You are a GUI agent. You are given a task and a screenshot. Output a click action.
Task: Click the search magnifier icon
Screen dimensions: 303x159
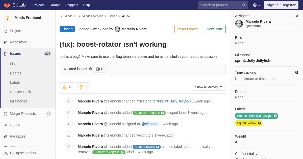pyautogui.click(x=244, y=5)
